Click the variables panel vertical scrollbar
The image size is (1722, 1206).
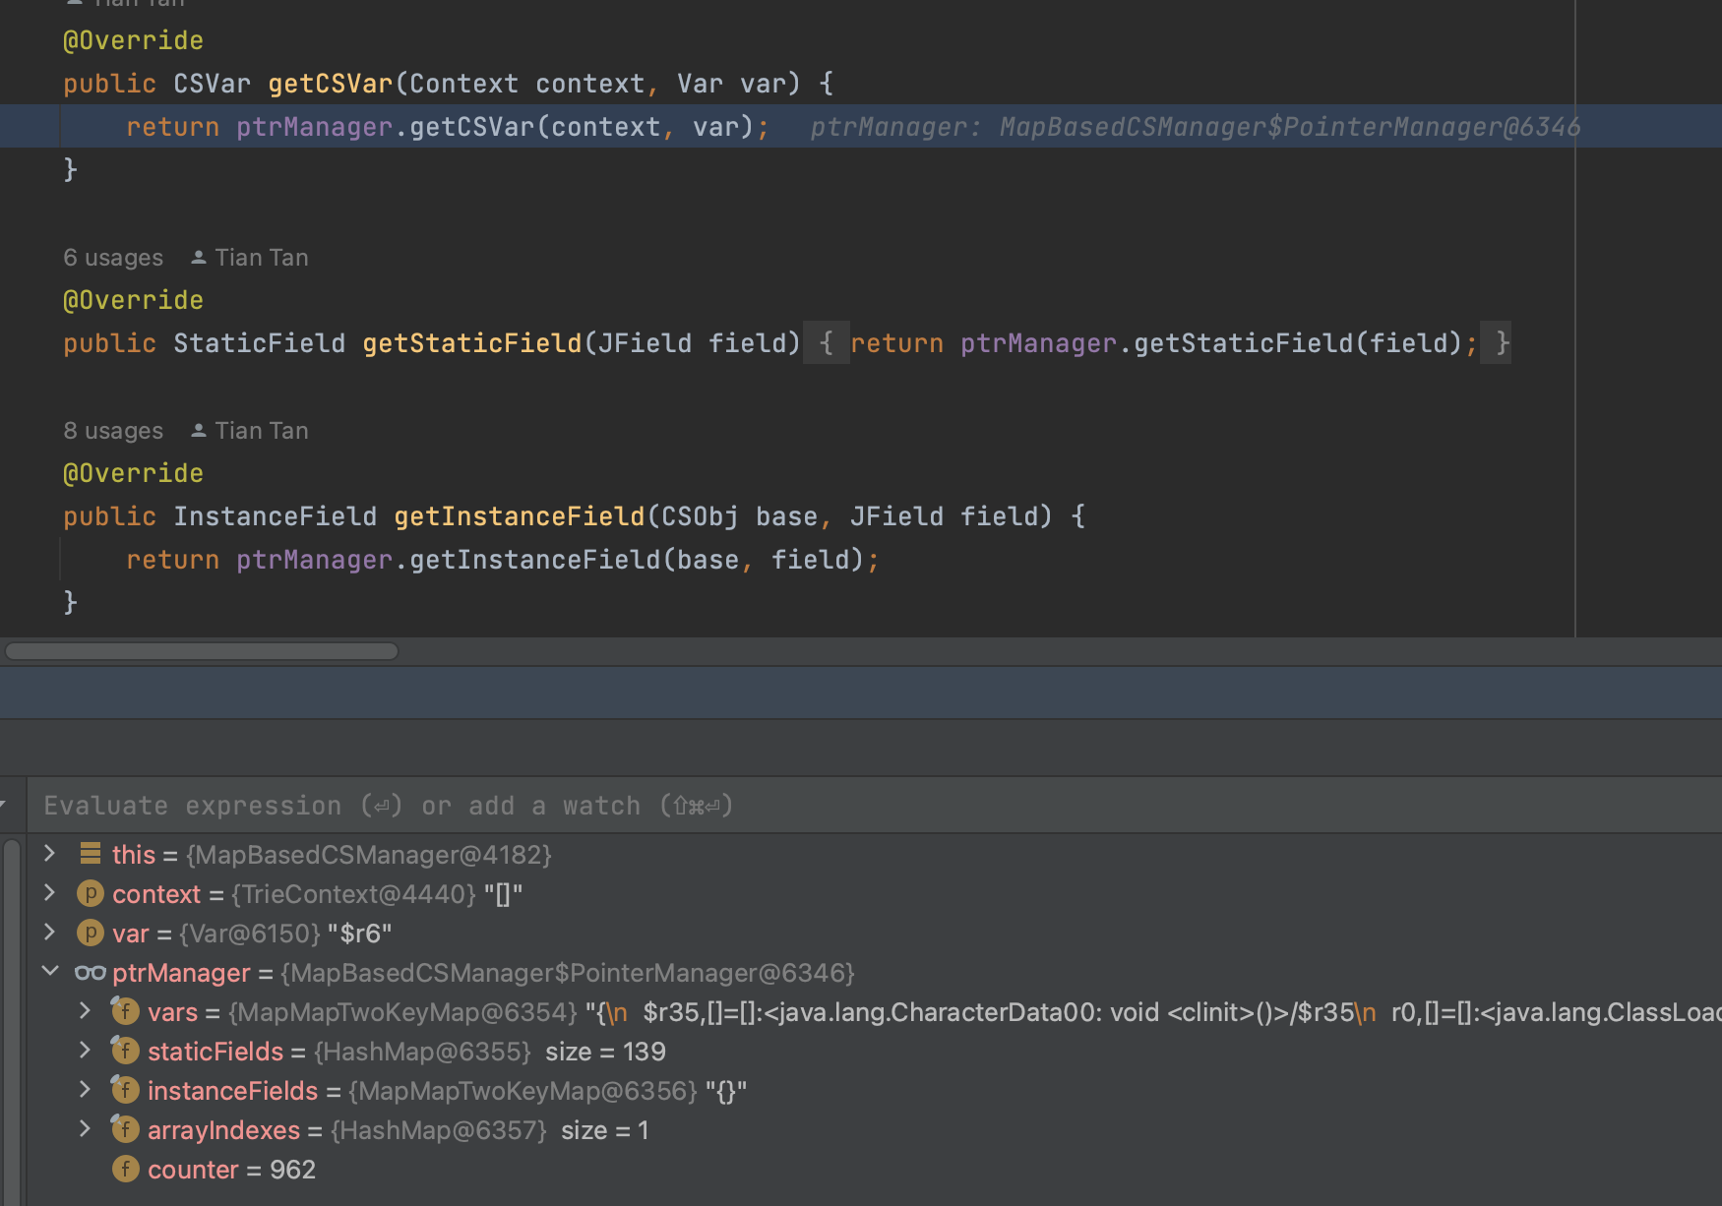12,1021
